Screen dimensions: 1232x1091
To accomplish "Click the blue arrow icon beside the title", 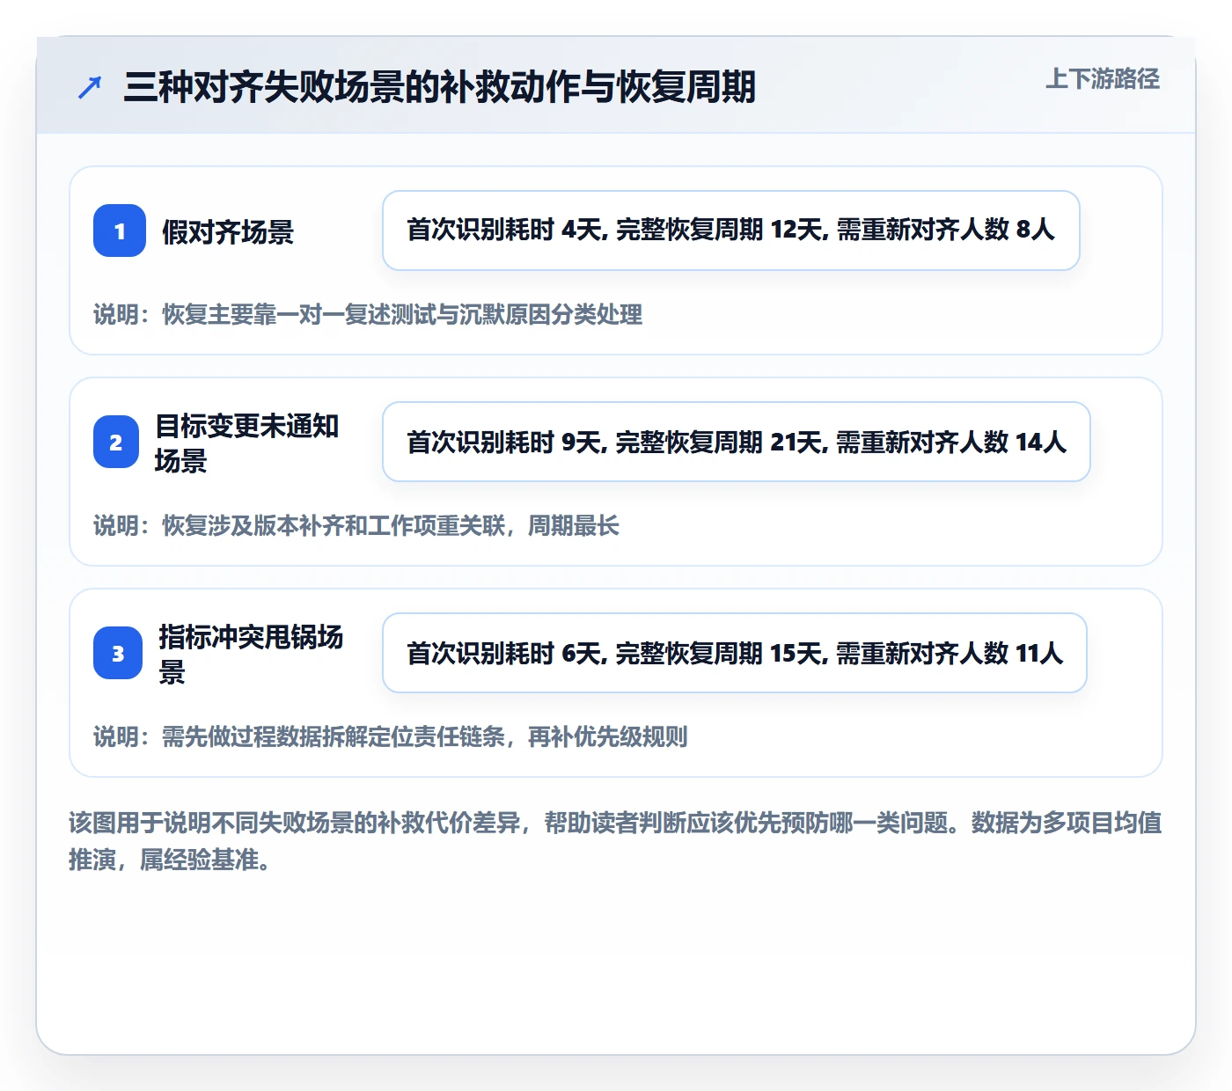I will (90, 87).
